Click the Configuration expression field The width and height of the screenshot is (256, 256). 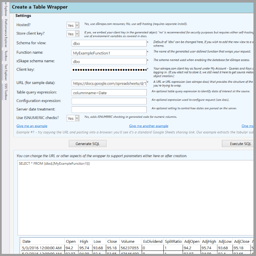tap(109, 101)
